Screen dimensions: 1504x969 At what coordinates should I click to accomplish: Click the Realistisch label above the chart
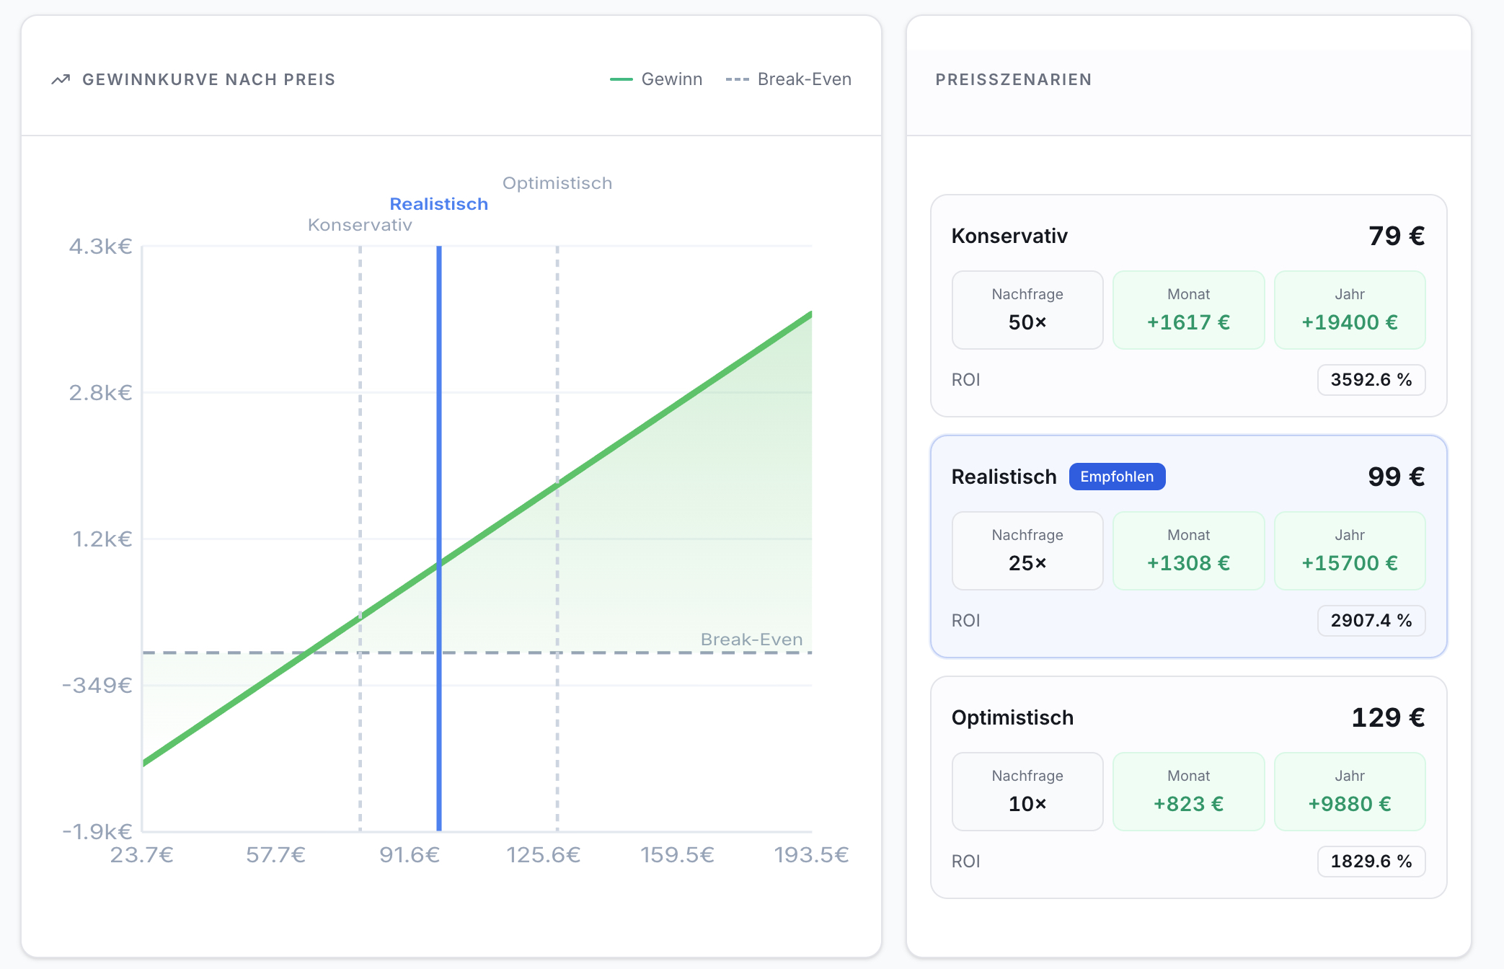tap(438, 204)
